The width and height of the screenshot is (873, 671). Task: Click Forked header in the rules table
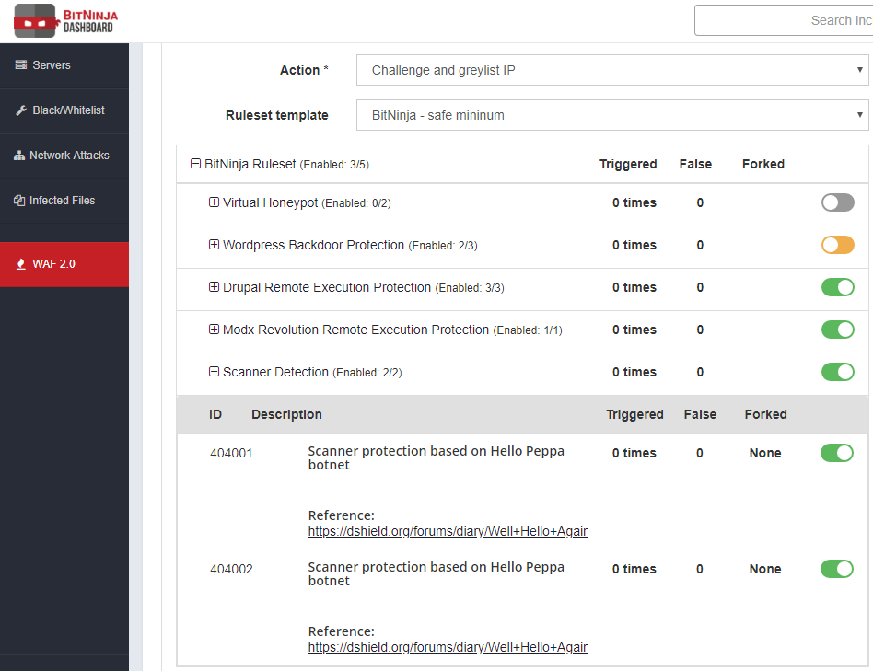click(x=765, y=414)
